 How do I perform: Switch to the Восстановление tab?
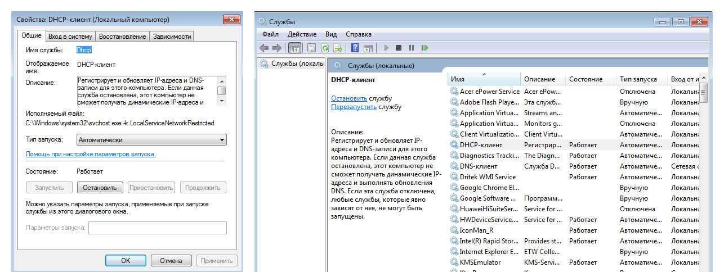click(122, 37)
